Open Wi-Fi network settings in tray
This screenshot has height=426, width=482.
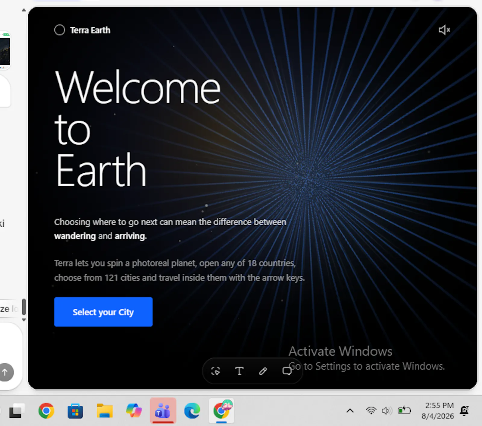[x=371, y=411]
